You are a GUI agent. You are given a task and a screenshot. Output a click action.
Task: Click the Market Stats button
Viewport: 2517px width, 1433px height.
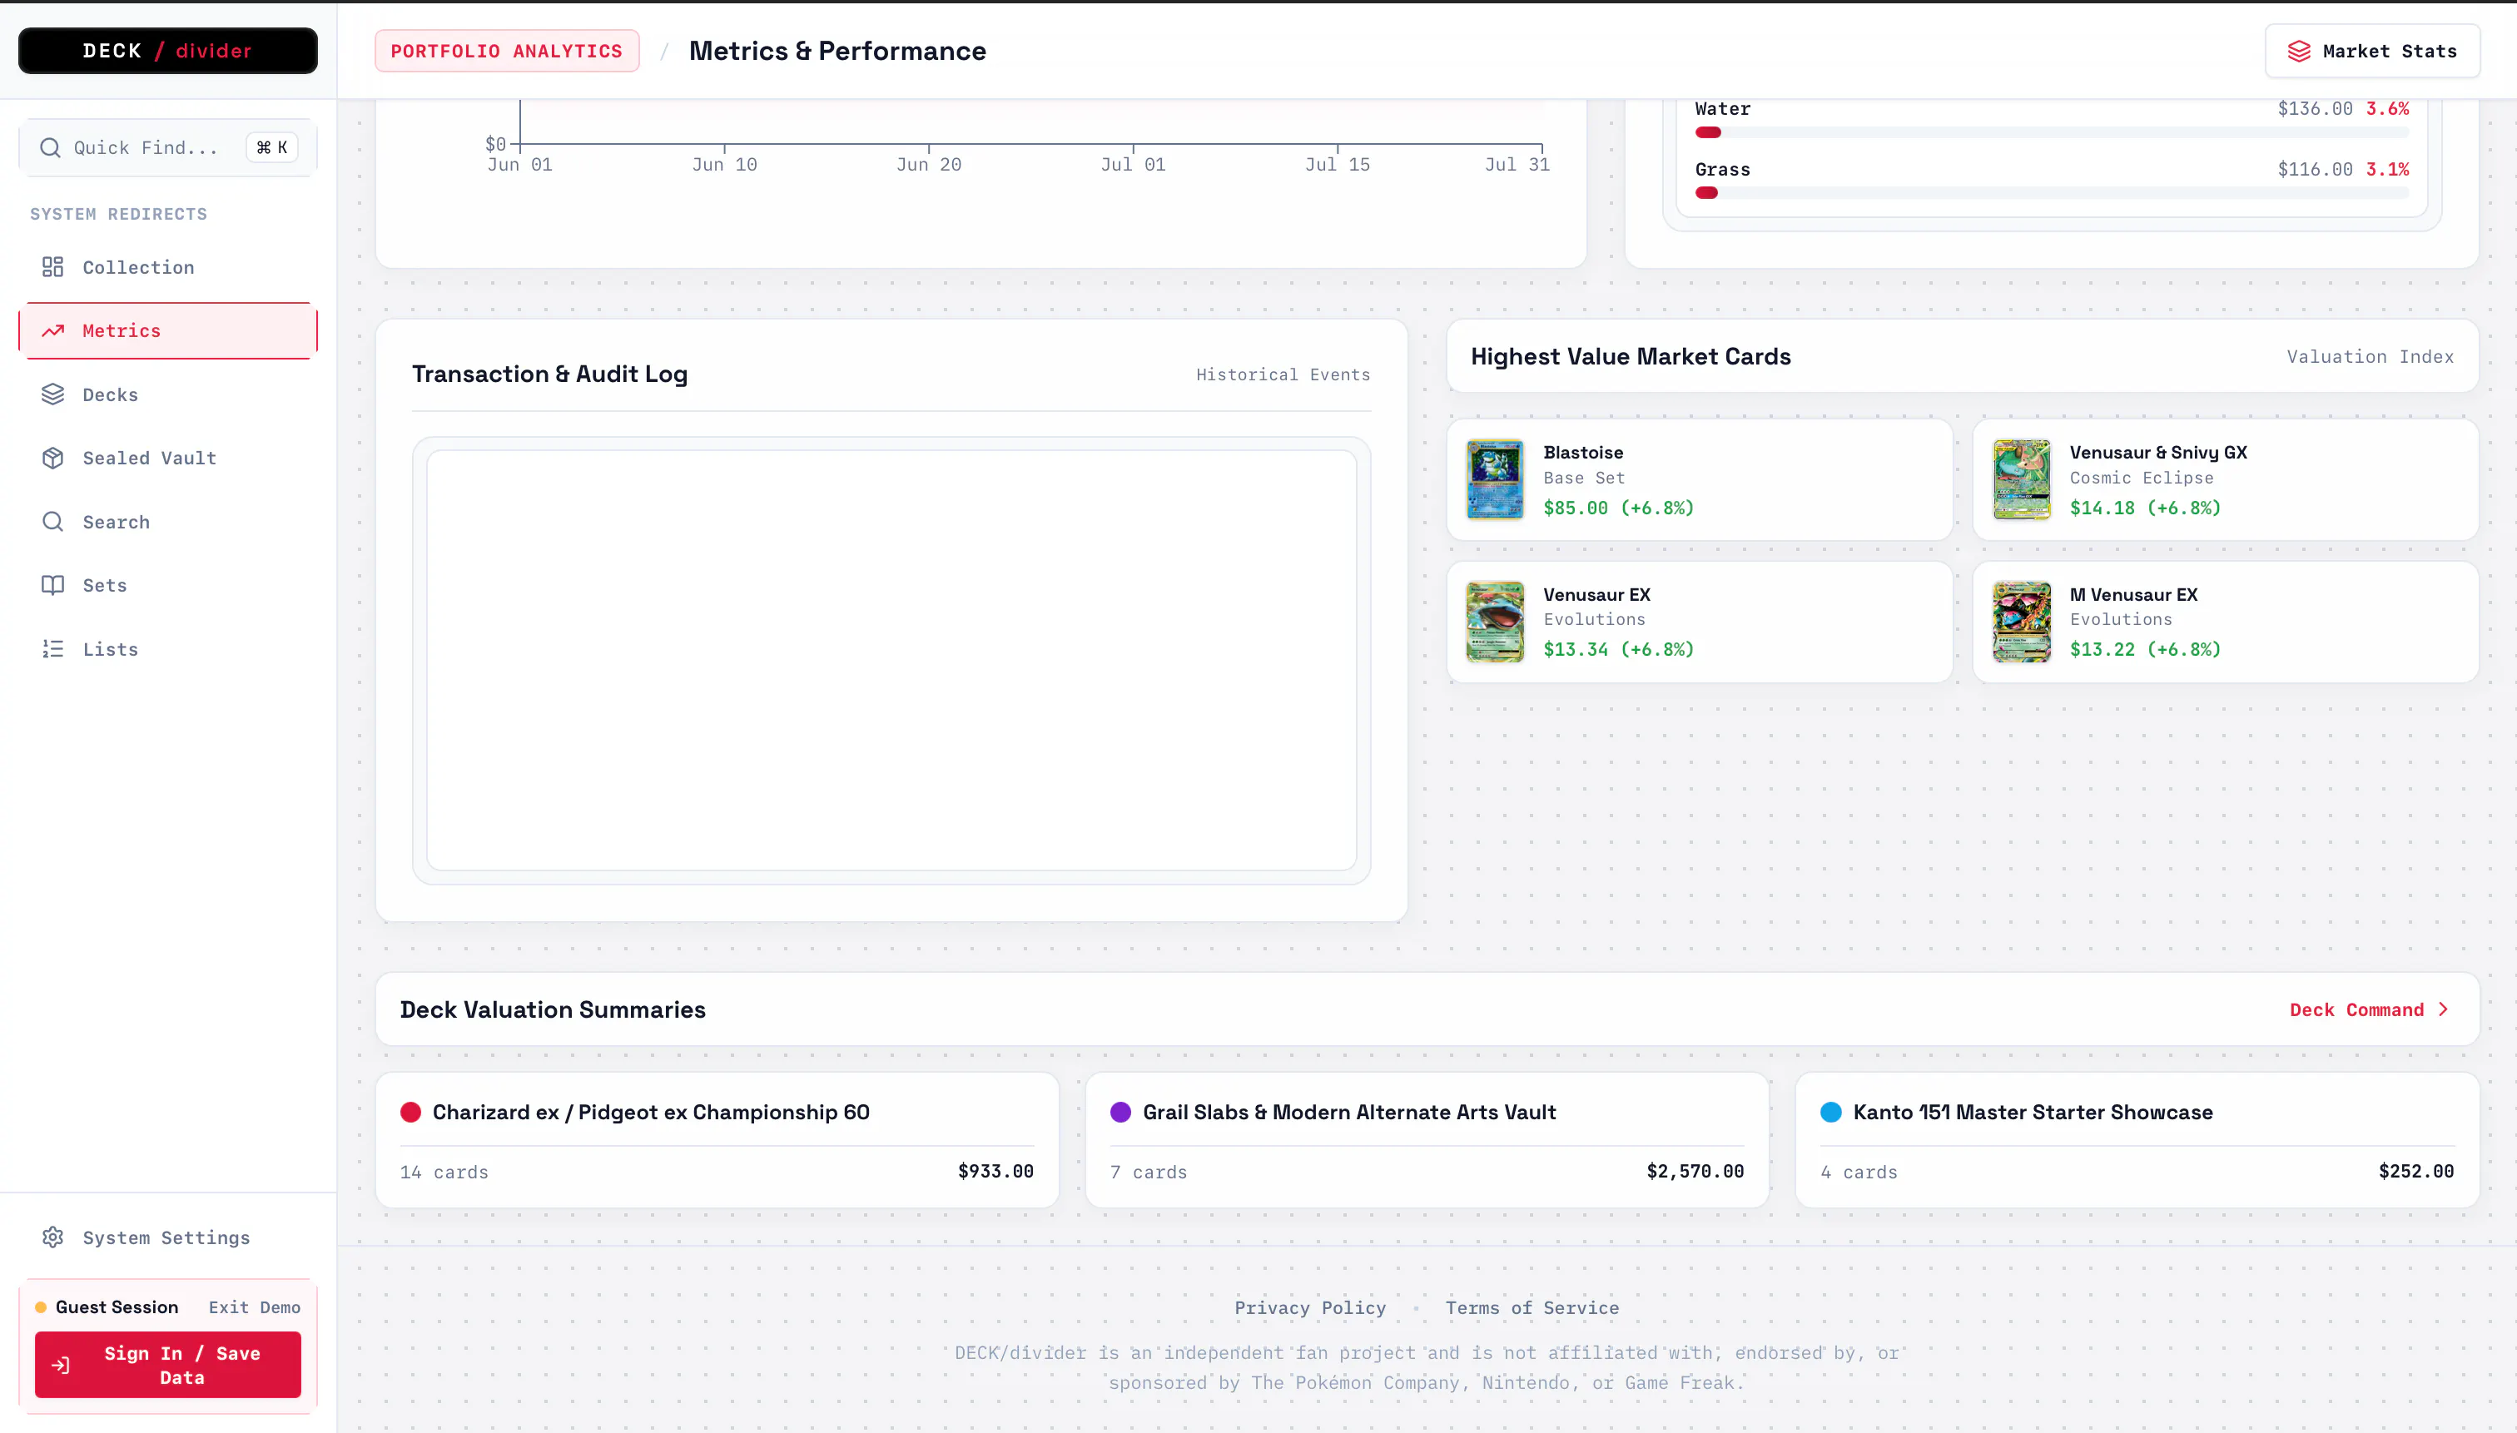point(2371,52)
